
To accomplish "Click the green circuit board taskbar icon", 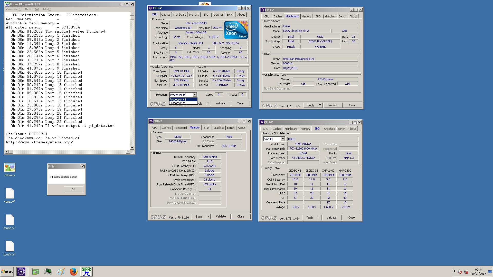I will coord(35,271).
